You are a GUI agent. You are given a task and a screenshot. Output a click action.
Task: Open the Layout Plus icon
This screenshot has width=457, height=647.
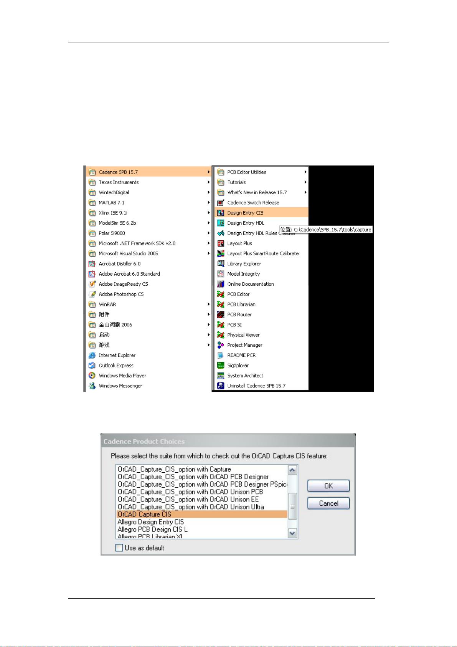(221, 243)
